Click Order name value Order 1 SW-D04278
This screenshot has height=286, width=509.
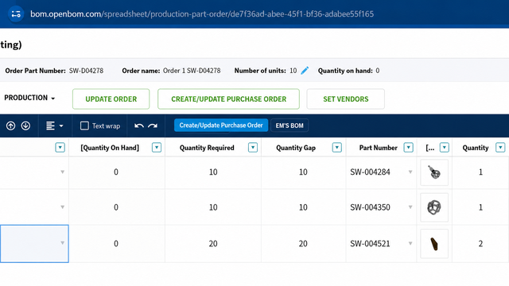click(192, 71)
